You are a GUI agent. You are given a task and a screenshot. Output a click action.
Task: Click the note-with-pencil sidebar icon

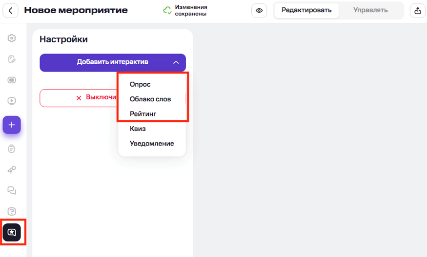coord(12,59)
